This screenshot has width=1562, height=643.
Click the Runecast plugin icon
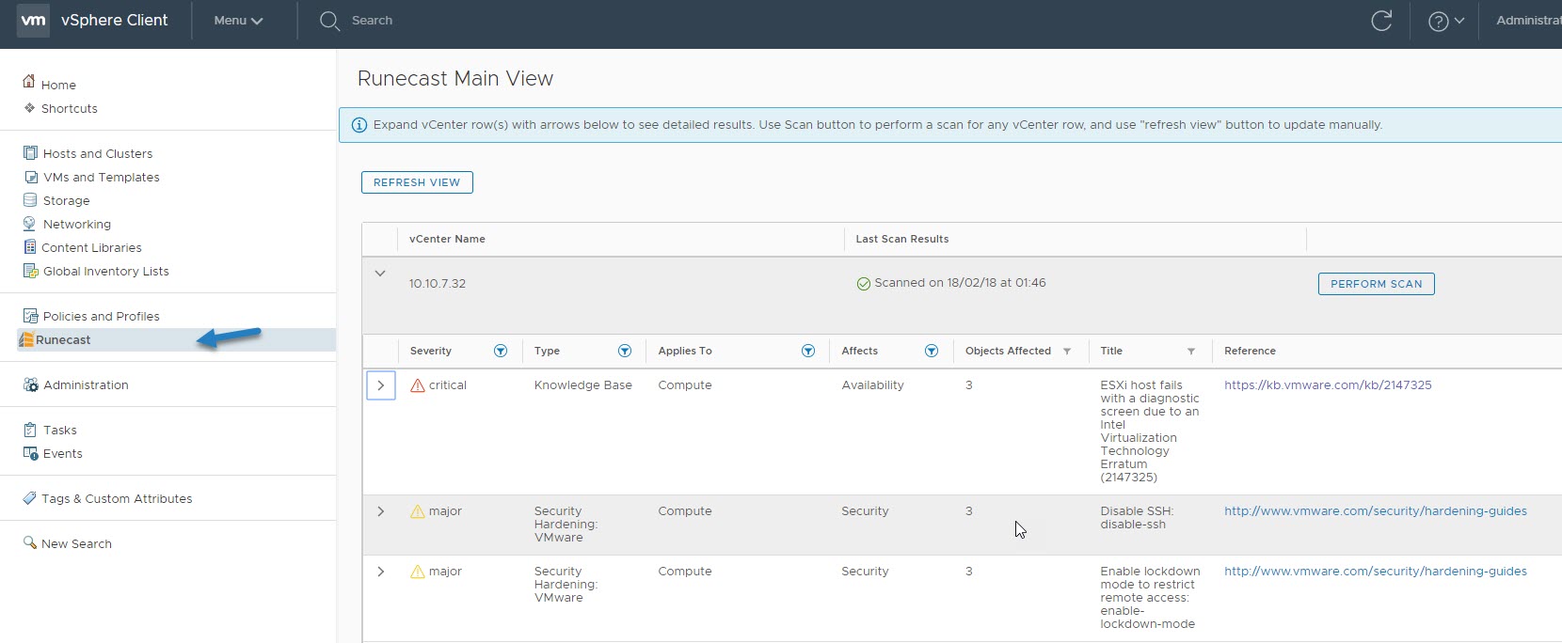point(26,339)
